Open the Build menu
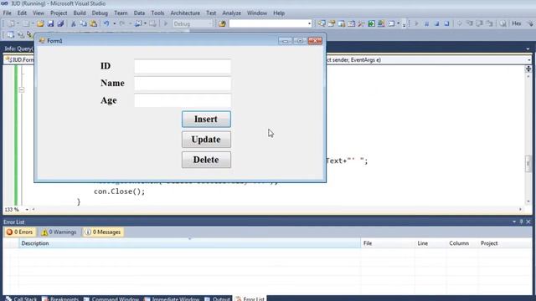 (x=80, y=13)
